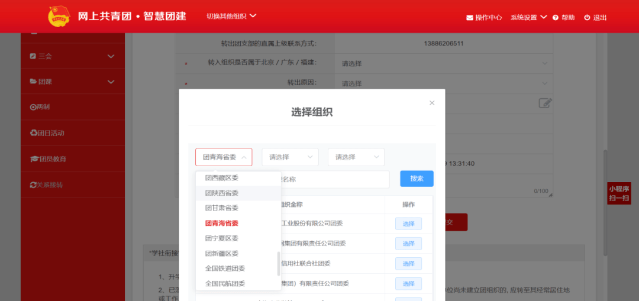The width and height of the screenshot is (639, 301).
Task: Click the Communist Youth League emblem logo
Action: pos(60,17)
